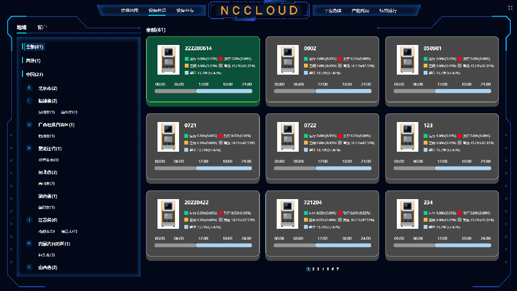Click the circular G icon beside 广西壮族自治区

[x=29, y=124]
